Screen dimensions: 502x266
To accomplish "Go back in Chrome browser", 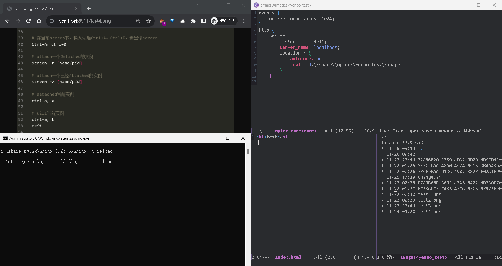I will click(x=7, y=21).
